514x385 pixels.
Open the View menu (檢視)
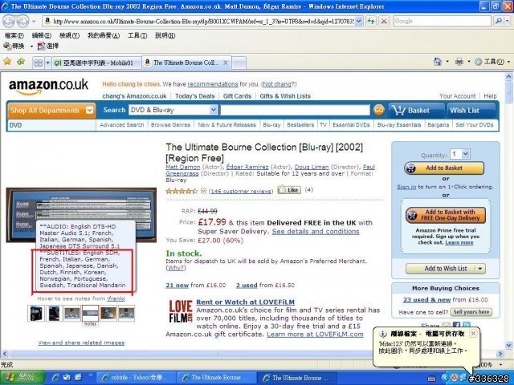[x=69, y=35]
